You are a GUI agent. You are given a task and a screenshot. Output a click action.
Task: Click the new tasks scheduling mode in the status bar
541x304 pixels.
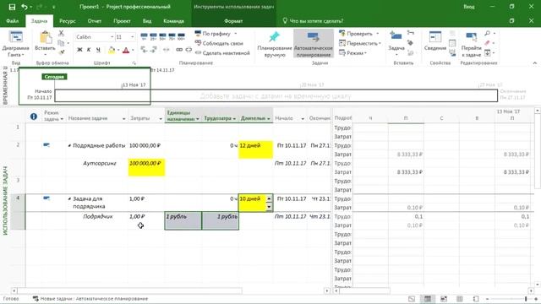coord(90,299)
